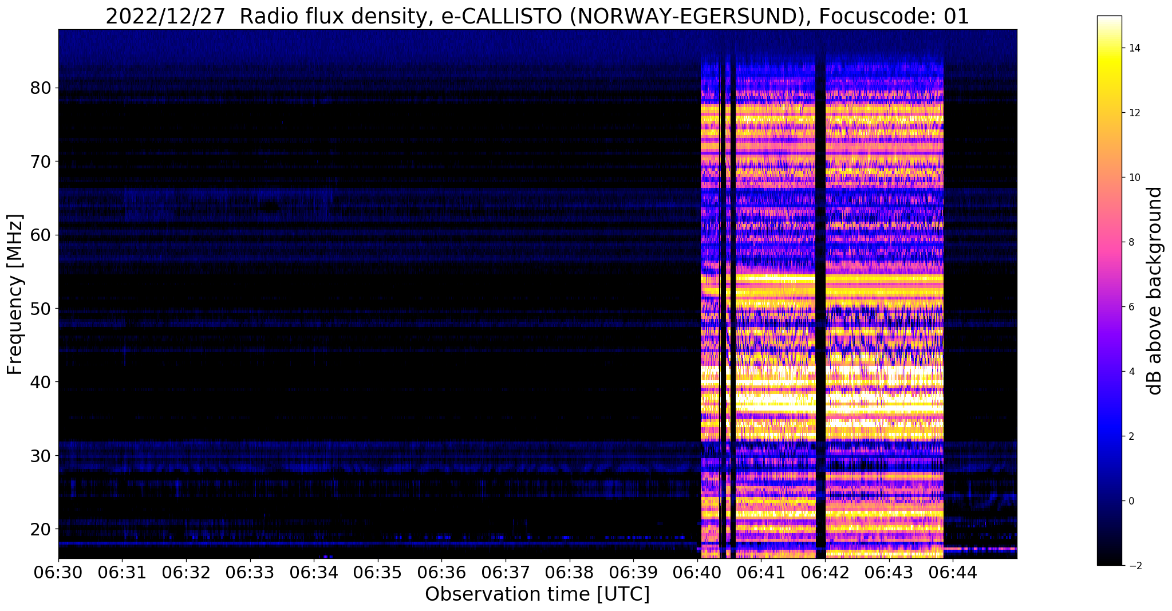Image resolution: width=1172 pixels, height=611 pixels.
Task: Click the 06:31 time tick label
Action: pyautogui.click(x=122, y=572)
